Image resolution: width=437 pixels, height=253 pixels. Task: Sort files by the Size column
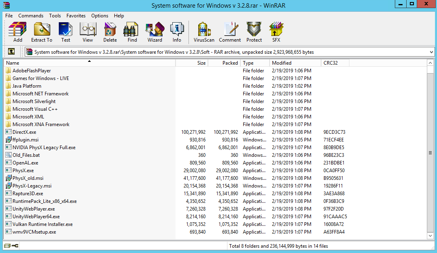click(192, 63)
